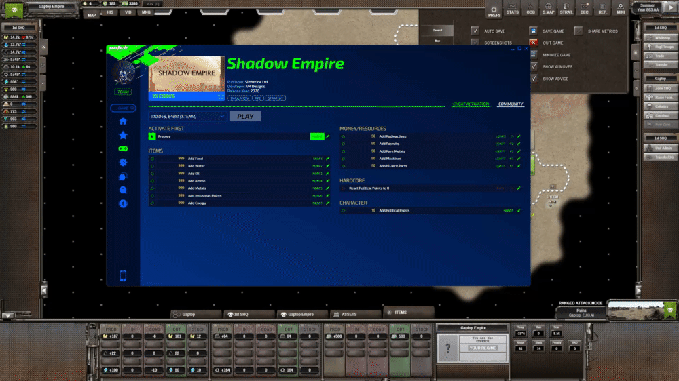Click the Save Game disk icon
This screenshot has height=381, width=679.
(533, 31)
